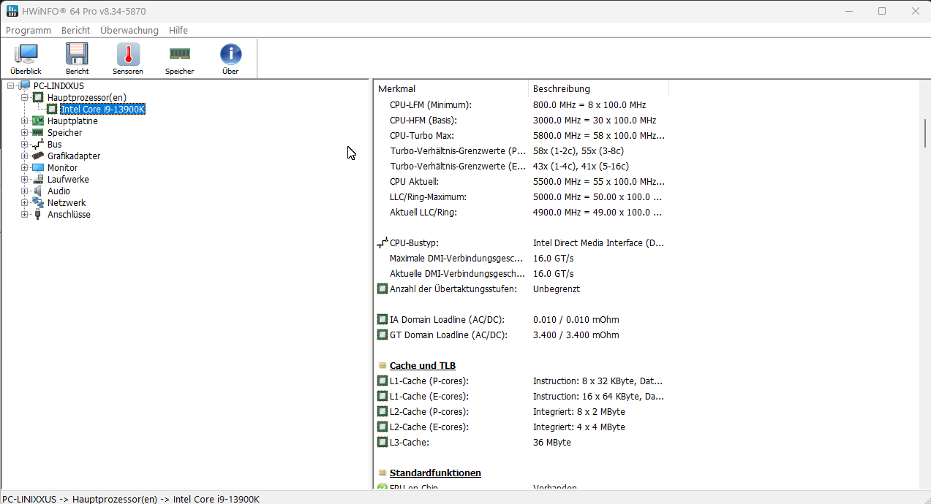
Task: Open the Hilfe menu
Action: click(x=178, y=30)
